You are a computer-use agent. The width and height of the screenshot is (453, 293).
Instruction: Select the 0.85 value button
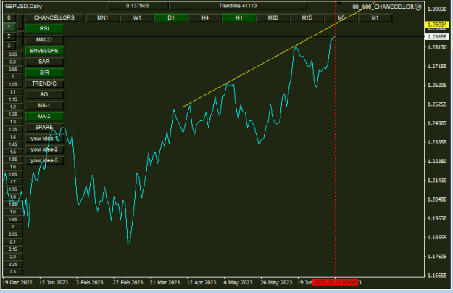[x=13, y=54]
